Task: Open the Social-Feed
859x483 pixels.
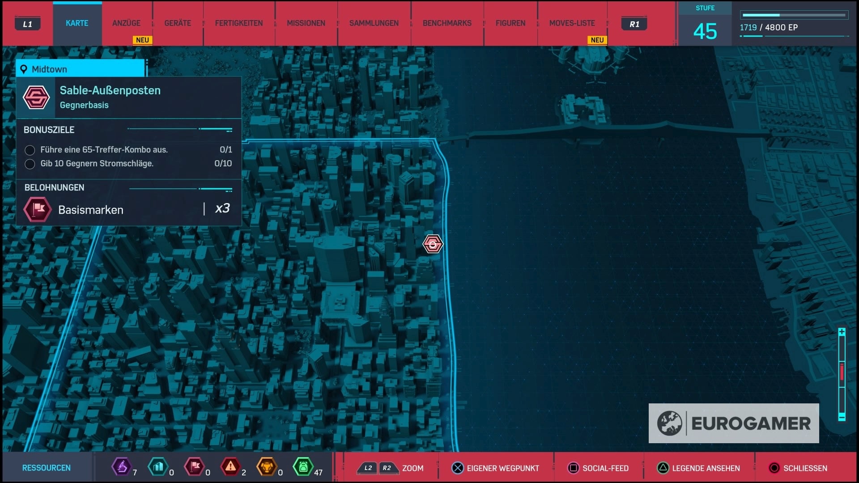Action: coord(605,468)
